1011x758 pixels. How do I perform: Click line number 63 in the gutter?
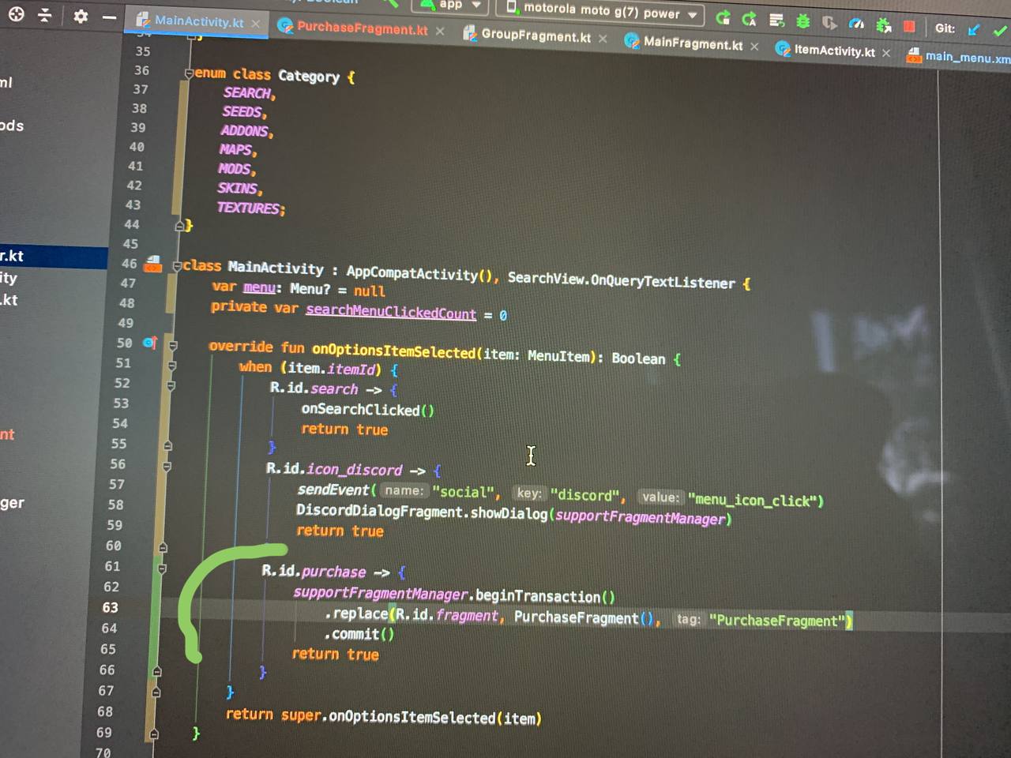tap(109, 607)
